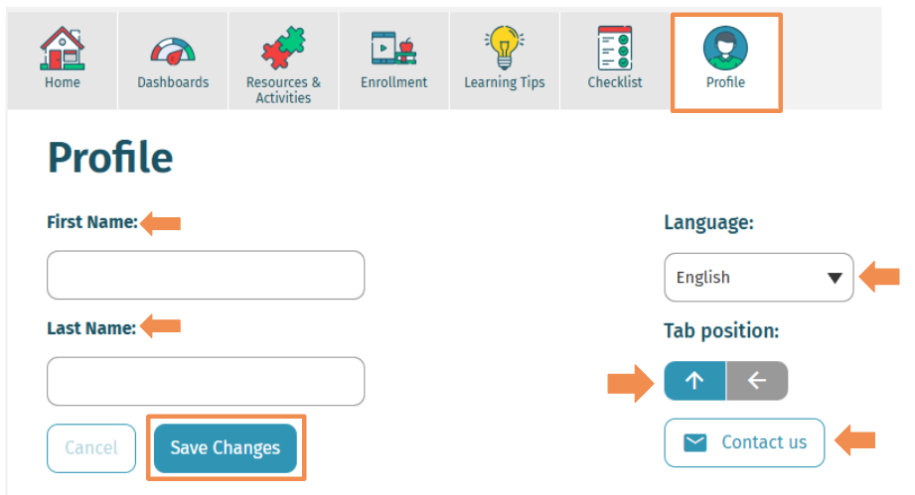Click the Profile avatar icon
915x495 pixels.
pos(725,48)
